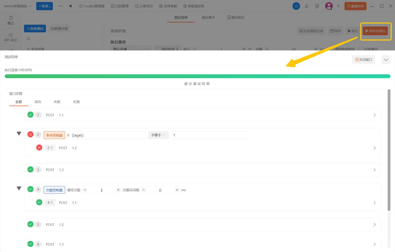Click the blue sync circle icon
This screenshot has width=395, height=252.
pos(296,6)
